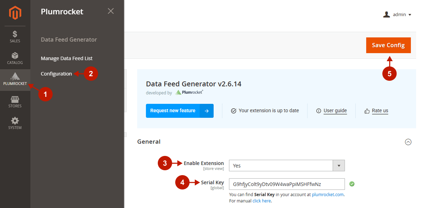Collapse the General section
Screen dimensions: 421x208
(x=408, y=142)
